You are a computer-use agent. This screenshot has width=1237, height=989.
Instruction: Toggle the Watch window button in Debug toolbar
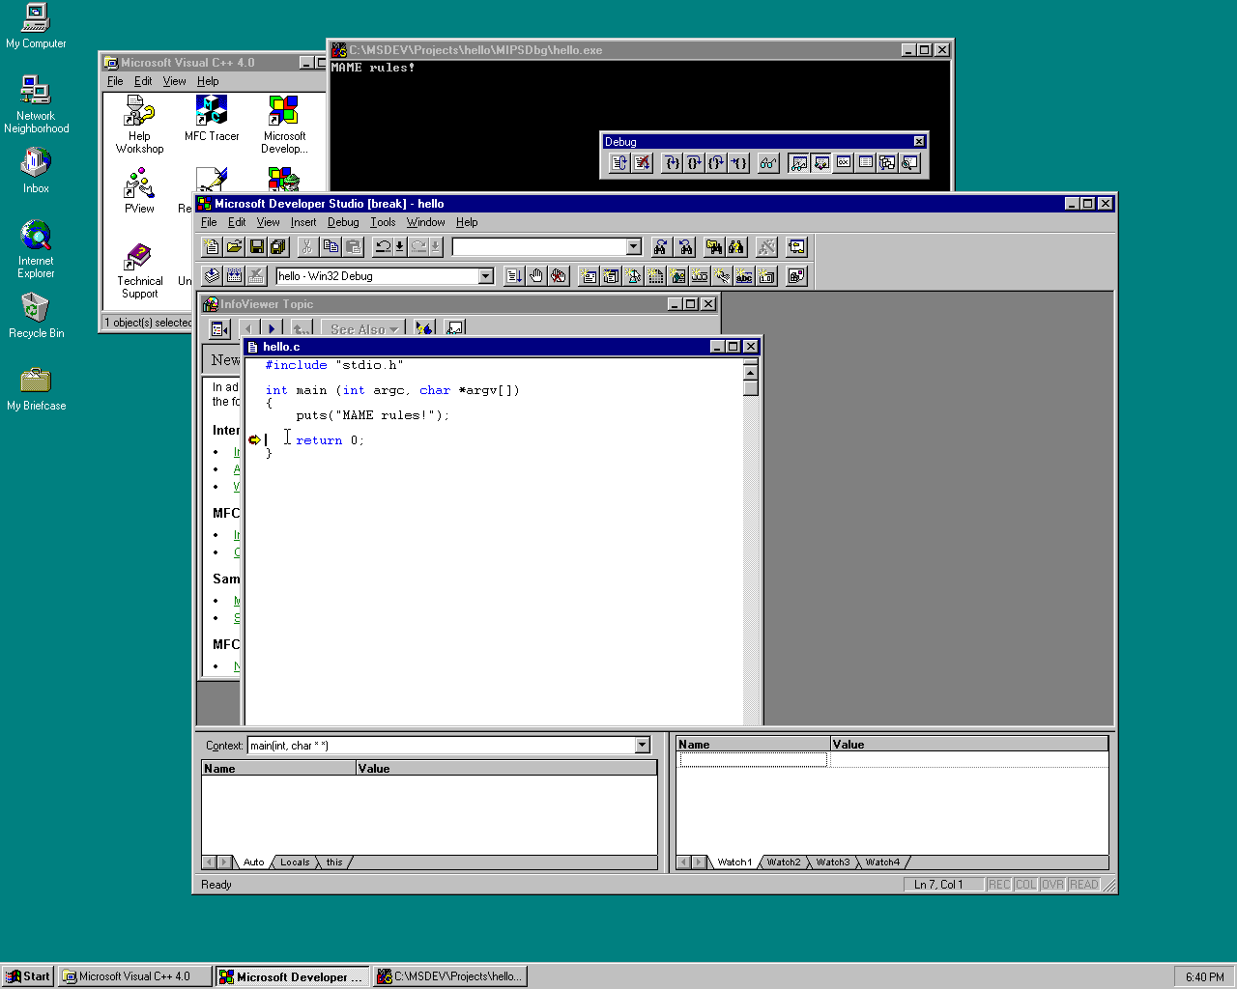pyautogui.click(x=798, y=163)
